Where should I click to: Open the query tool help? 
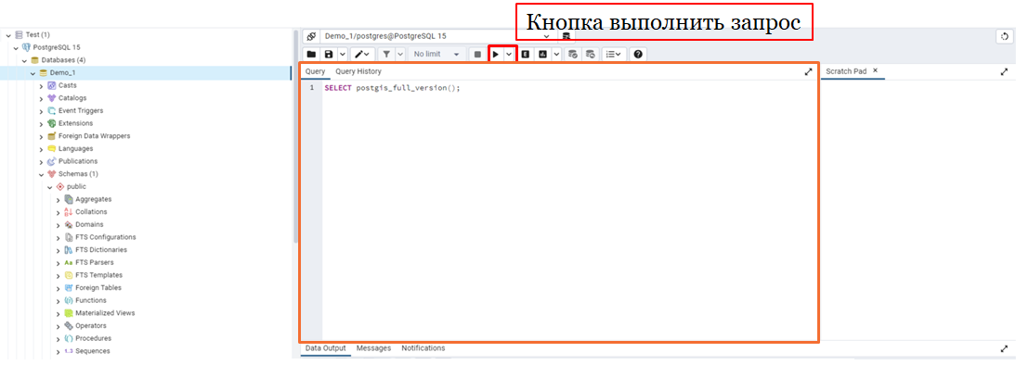tap(638, 55)
